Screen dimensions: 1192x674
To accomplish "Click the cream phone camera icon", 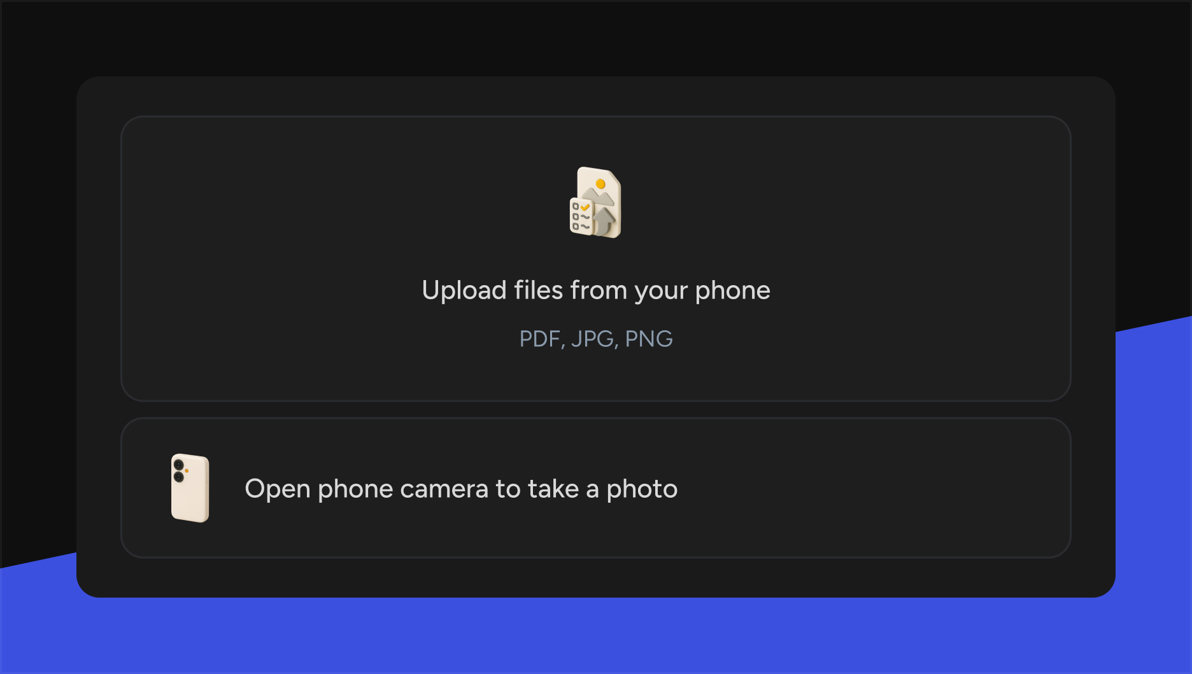I will [x=190, y=488].
